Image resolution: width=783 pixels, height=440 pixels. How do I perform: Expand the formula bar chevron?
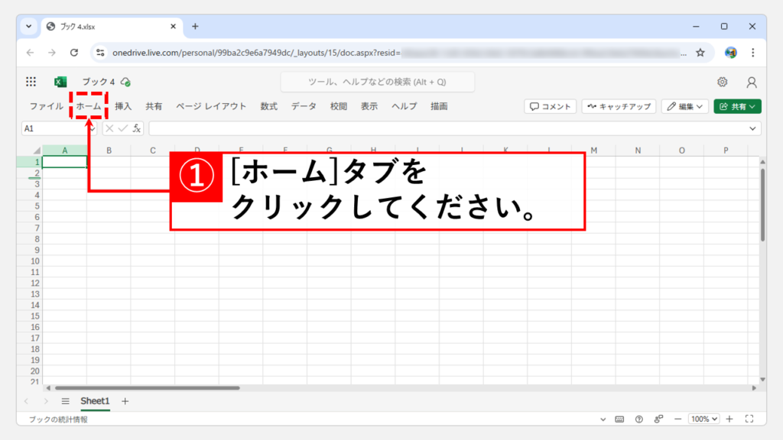point(753,128)
